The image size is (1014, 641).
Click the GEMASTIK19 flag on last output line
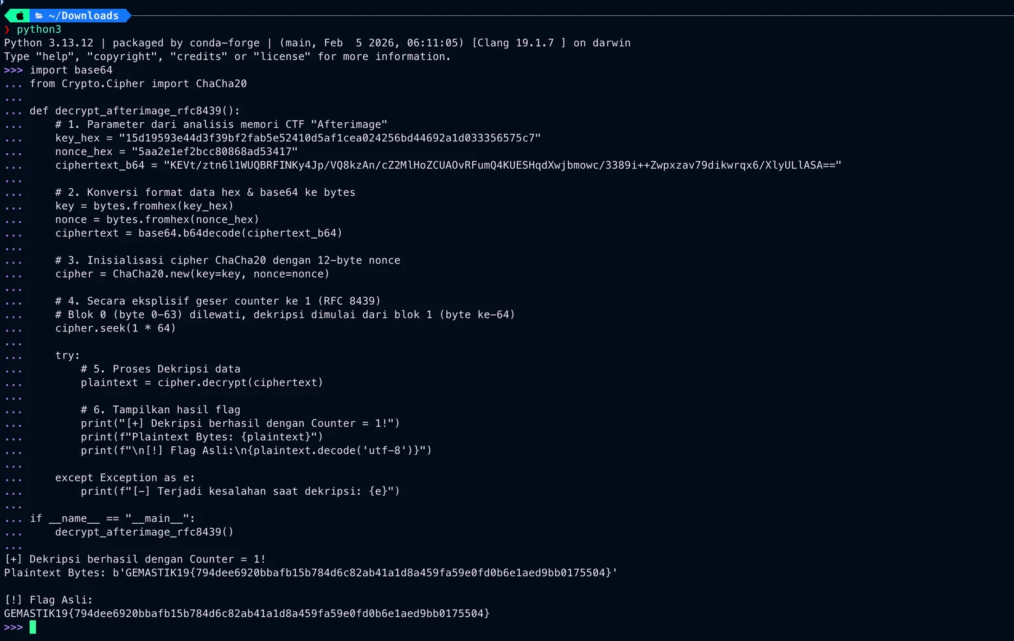point(247,613)
